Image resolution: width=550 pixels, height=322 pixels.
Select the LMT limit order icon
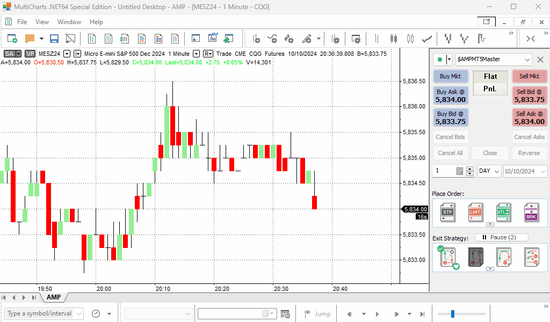pyautogui.click(x=475, y=212)
